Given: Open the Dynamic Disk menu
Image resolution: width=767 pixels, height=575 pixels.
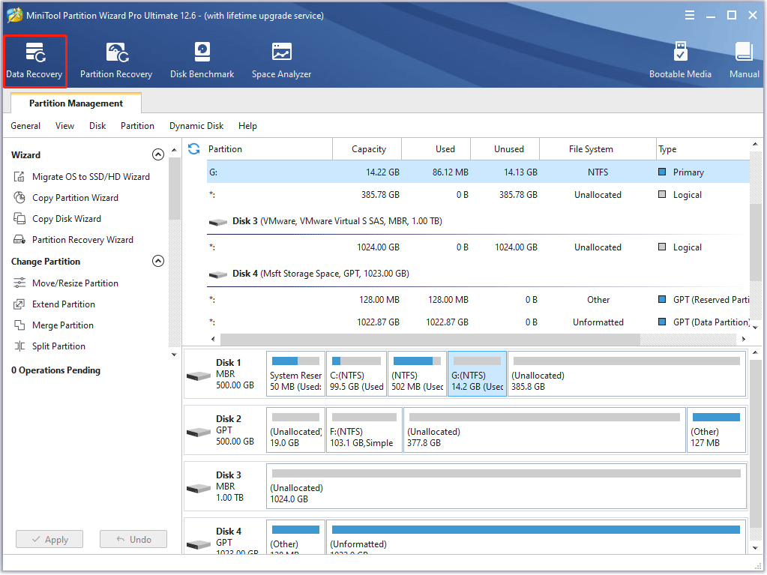Looking at the screenshot, I should [x=196, y=126].
